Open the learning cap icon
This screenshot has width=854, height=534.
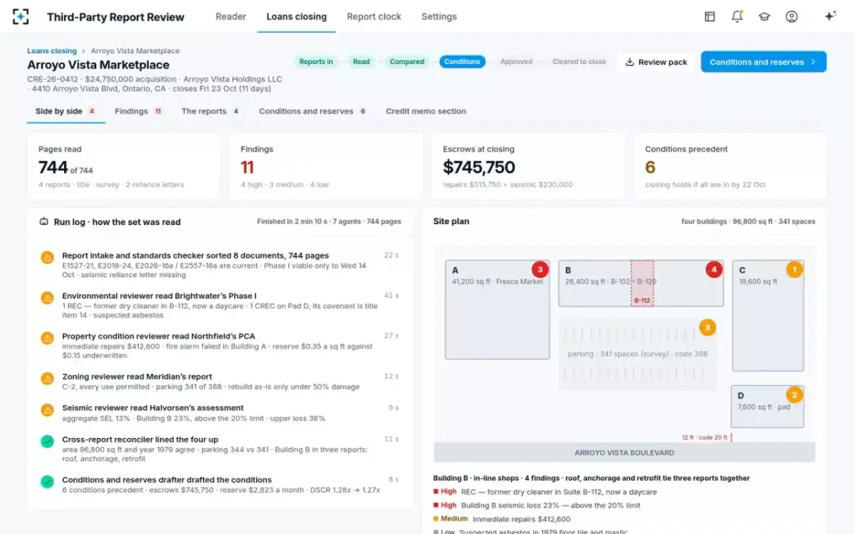[764, 16]
